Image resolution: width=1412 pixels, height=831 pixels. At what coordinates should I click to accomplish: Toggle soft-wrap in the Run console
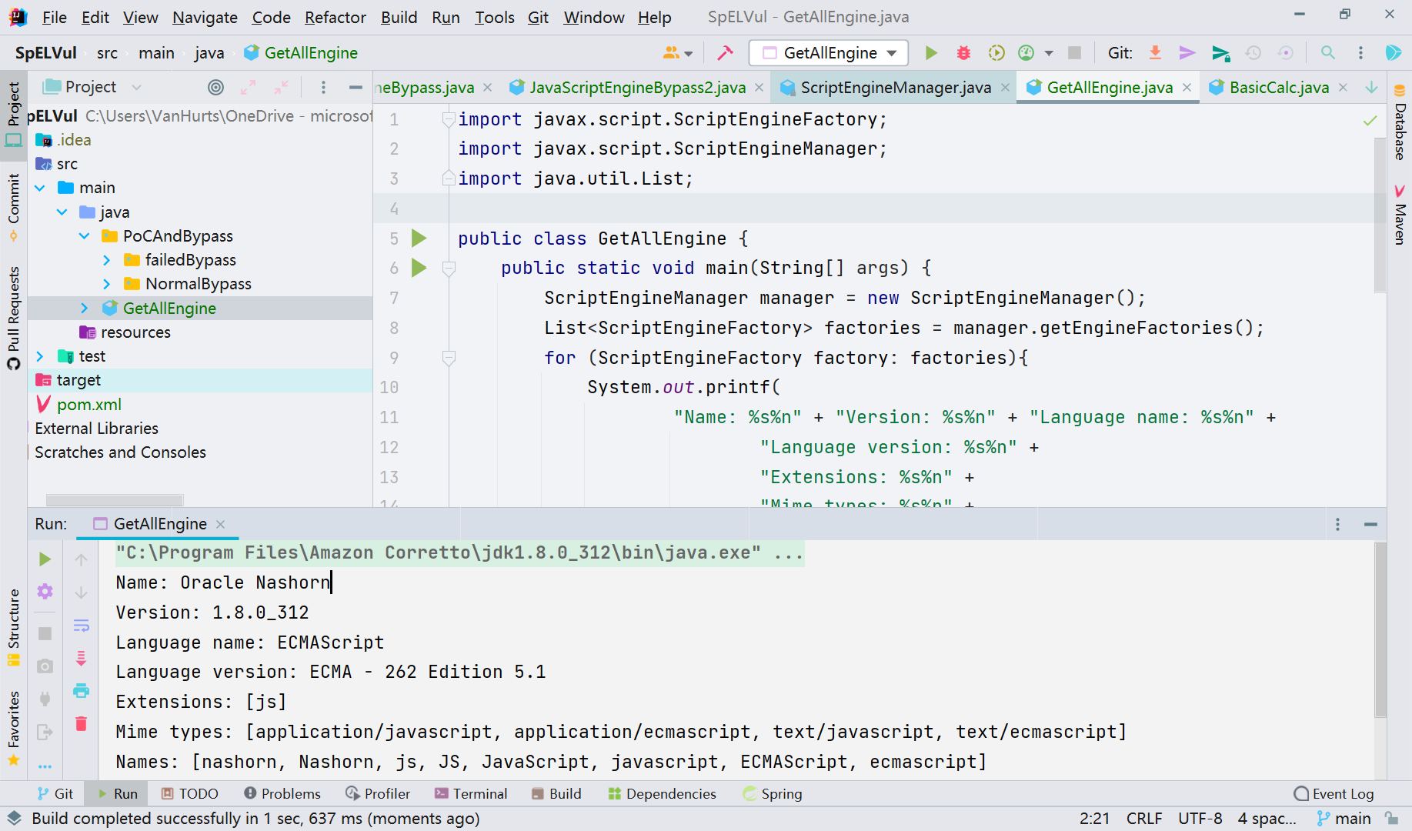point(81,625)
